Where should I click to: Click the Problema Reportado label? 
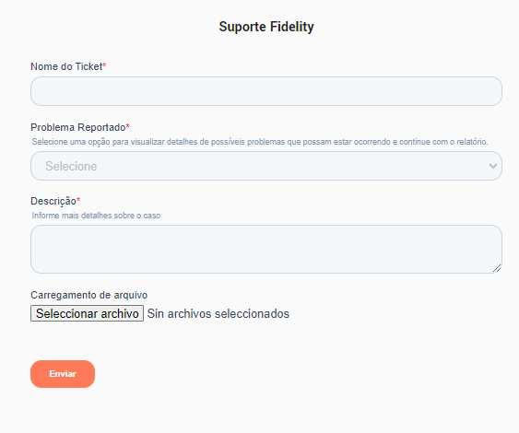78,127
